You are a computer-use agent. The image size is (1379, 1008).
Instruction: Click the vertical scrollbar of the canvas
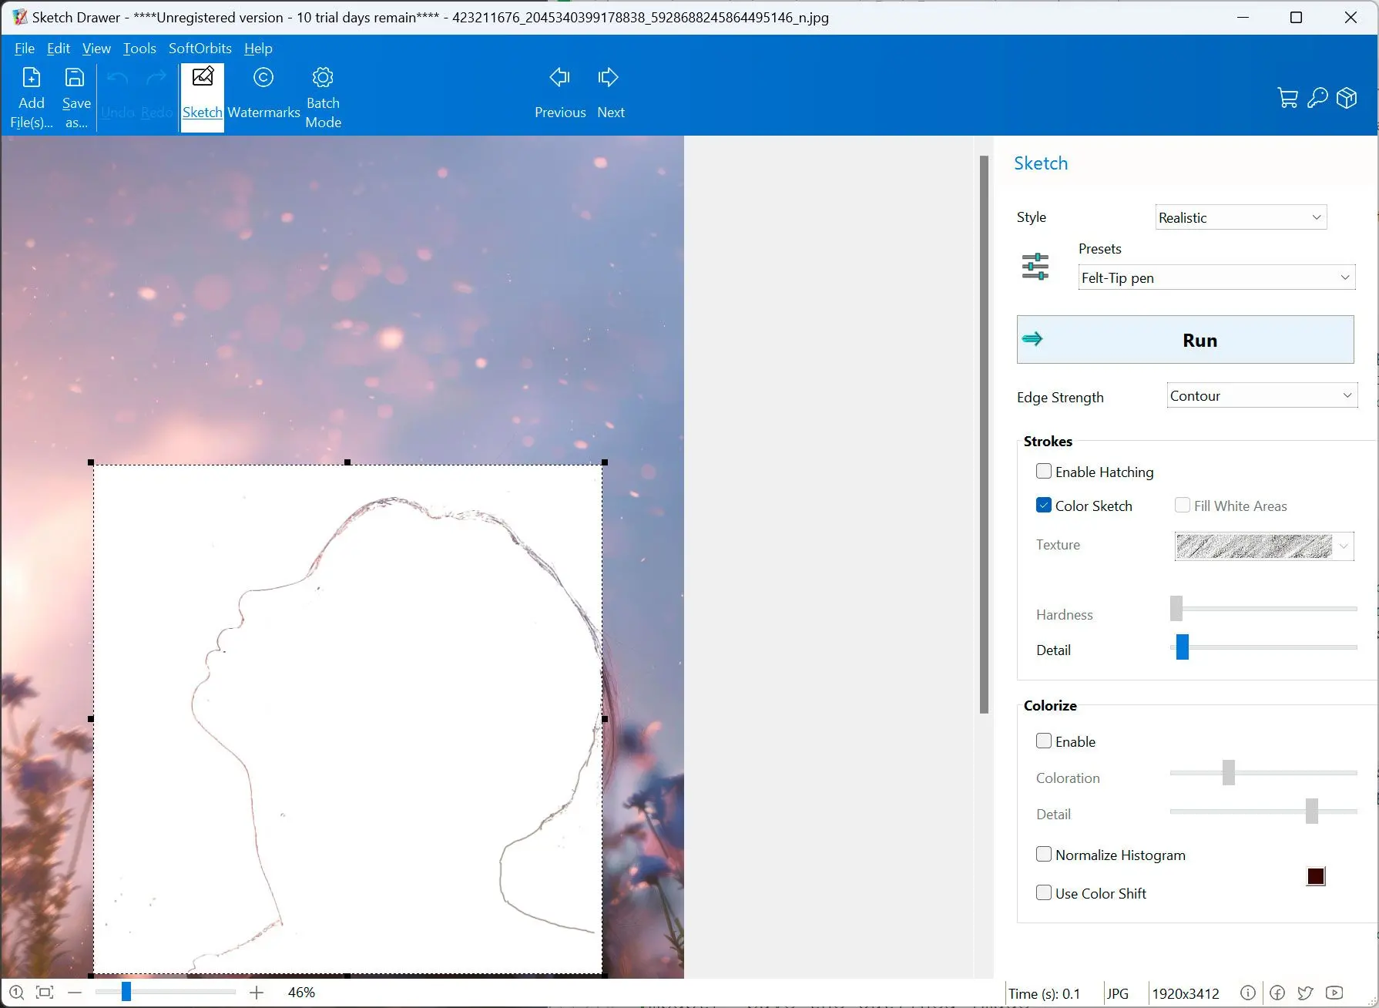[984, 434]
